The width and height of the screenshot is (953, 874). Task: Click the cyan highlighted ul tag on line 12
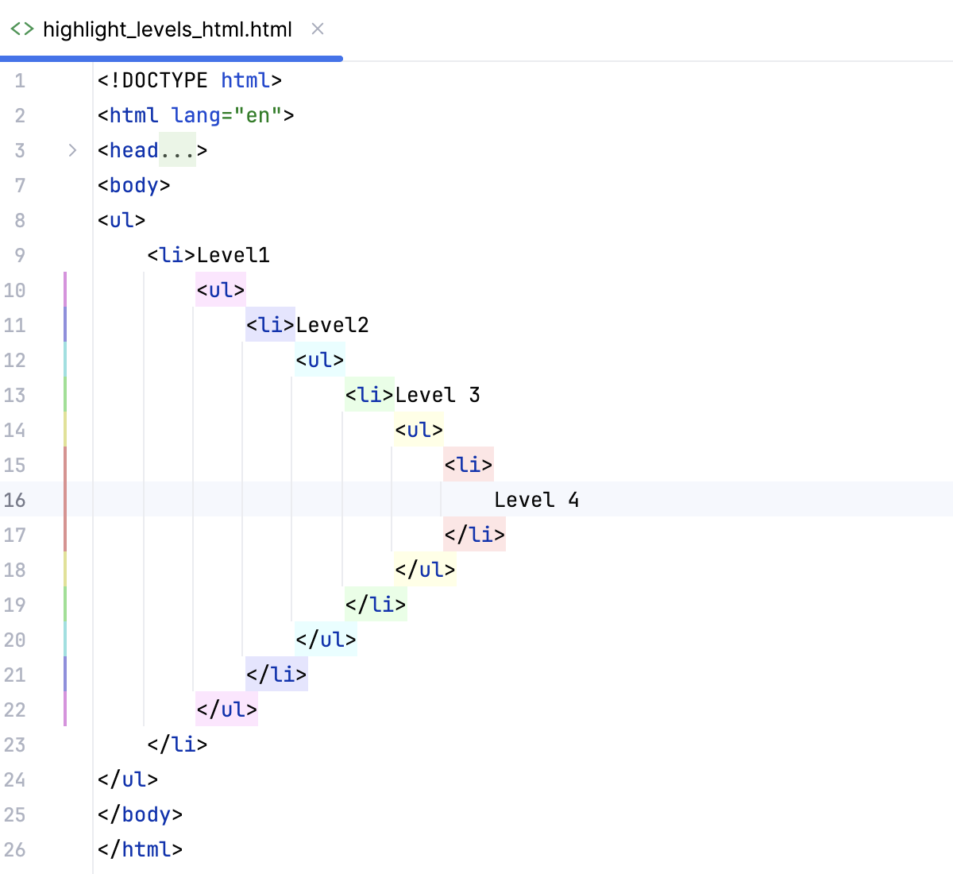point(320,360)
